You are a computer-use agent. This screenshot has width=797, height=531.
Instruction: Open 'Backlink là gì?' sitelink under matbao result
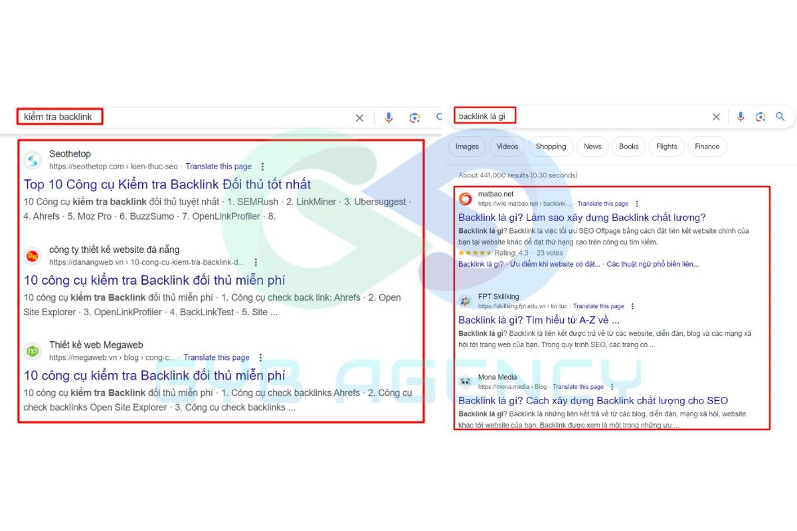click(x=481, y=264)
